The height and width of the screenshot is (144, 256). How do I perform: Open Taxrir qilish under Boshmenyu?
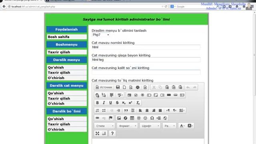[67, 52]
